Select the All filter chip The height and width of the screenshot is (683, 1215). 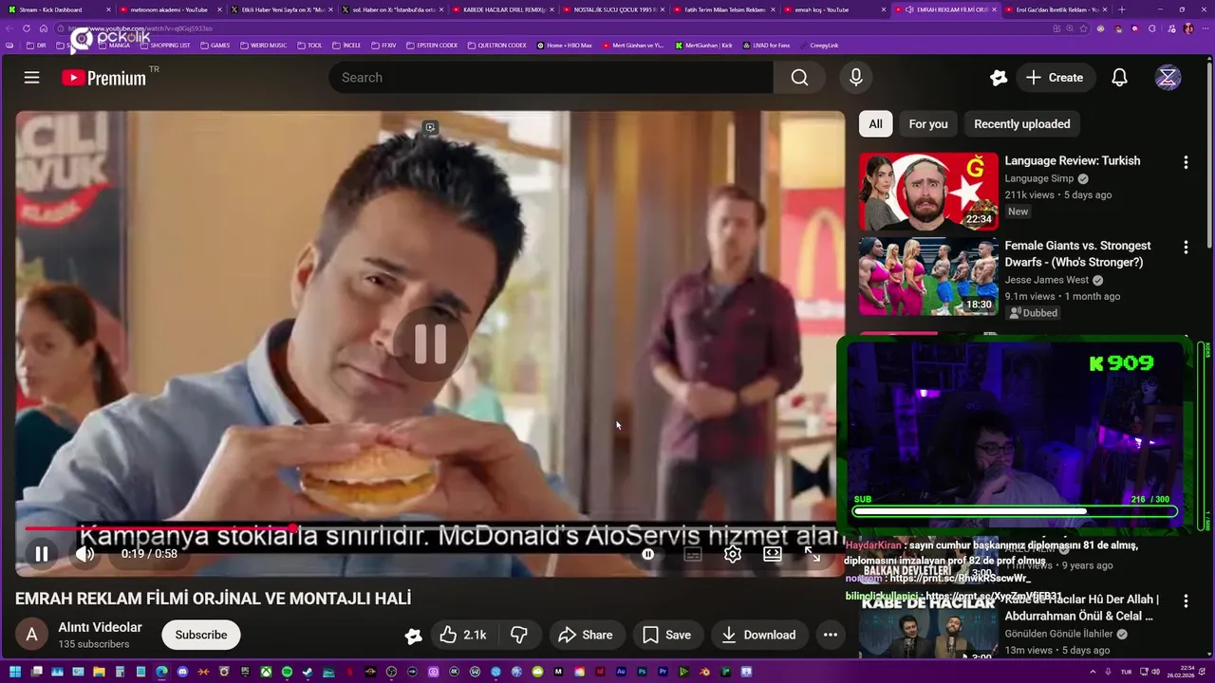875,124
